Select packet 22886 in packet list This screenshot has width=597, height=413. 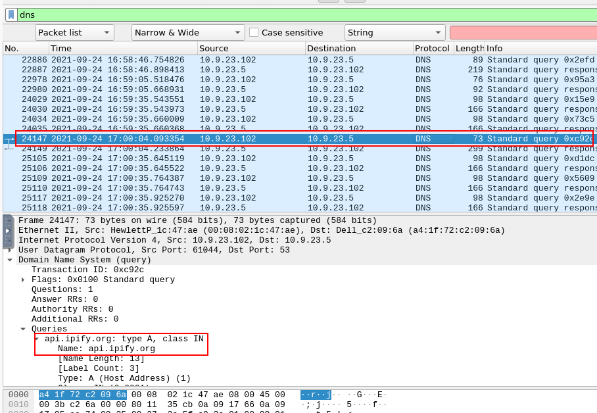[300, 60]
